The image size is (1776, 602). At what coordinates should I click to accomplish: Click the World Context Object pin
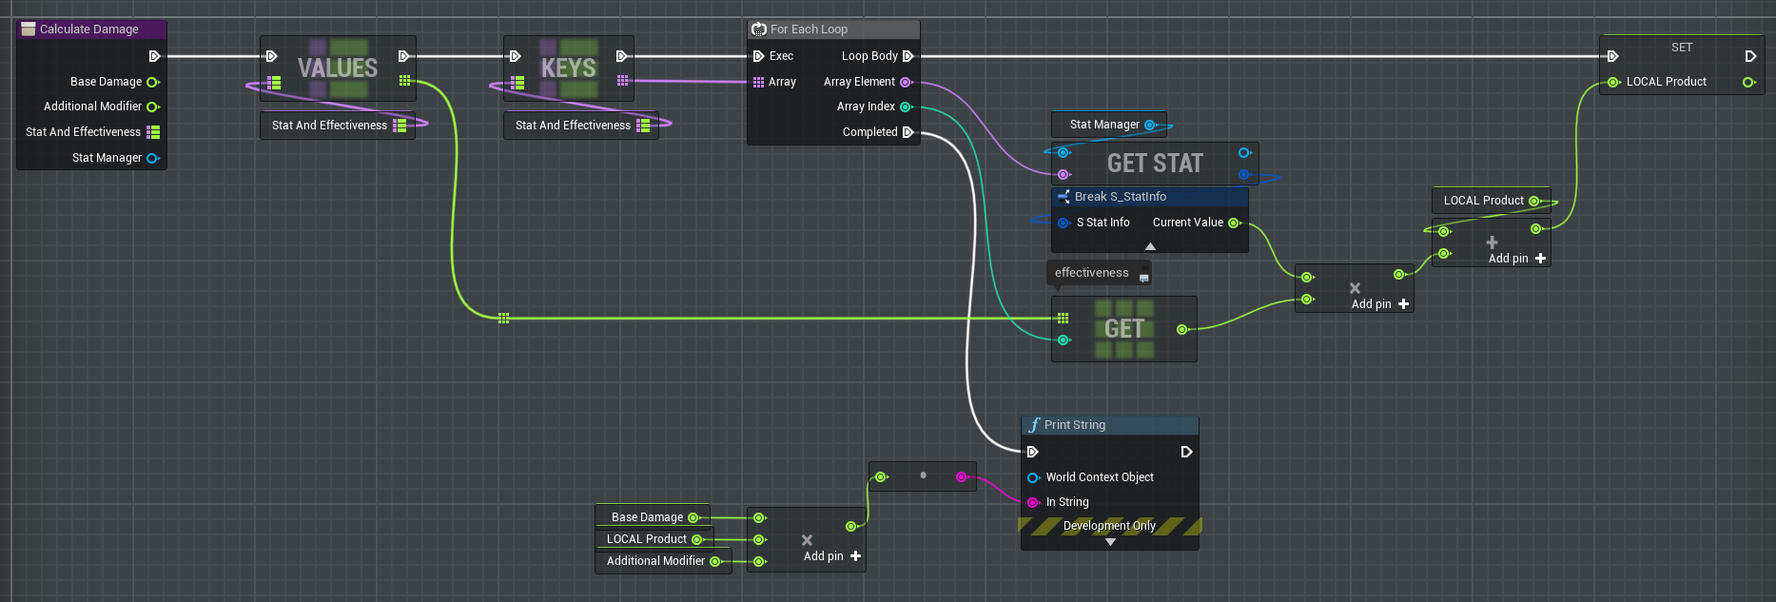[x=1033, y=477]
